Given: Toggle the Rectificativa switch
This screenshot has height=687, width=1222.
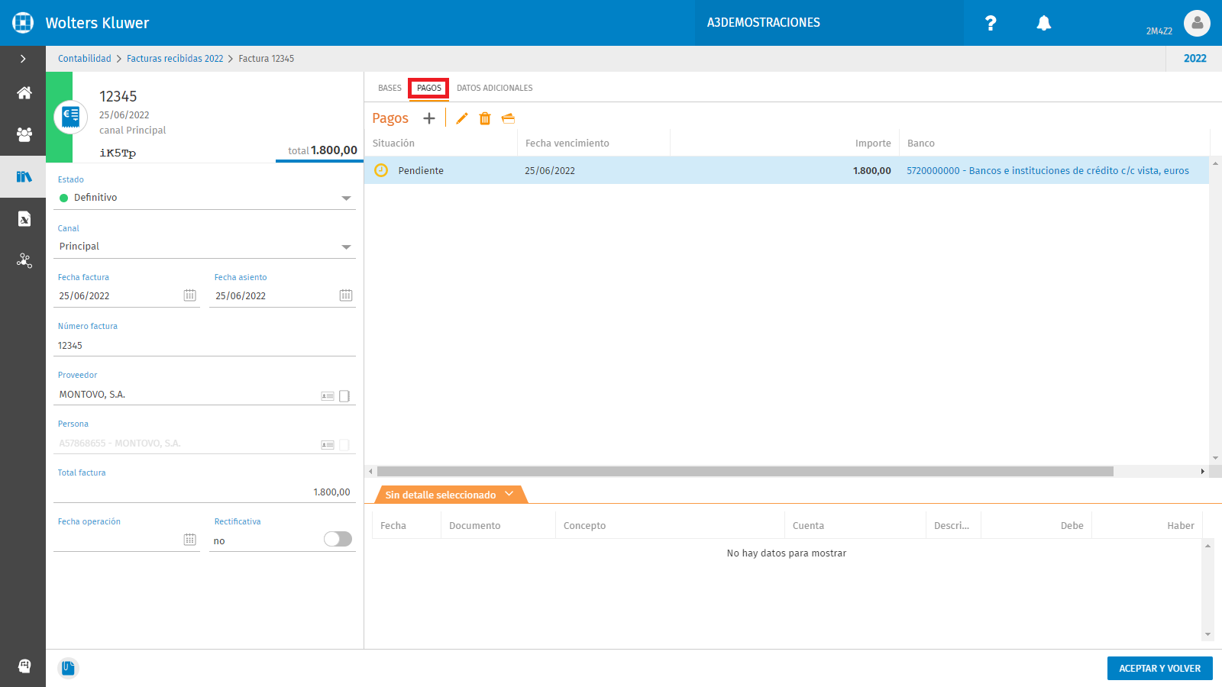Looking at the screenshot, I should tap(338, 539).
